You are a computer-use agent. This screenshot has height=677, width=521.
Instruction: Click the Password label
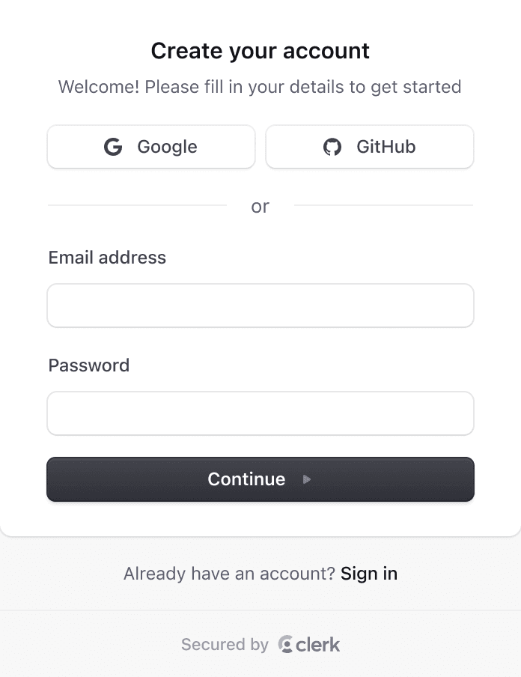(88, 365)
